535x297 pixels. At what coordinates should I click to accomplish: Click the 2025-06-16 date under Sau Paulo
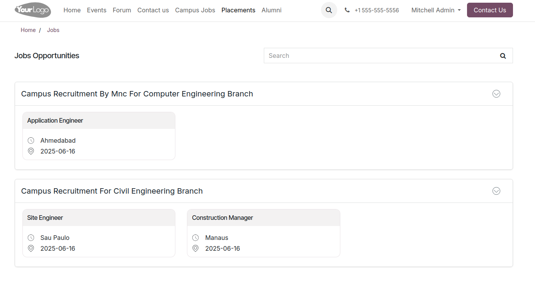[58, 248]
